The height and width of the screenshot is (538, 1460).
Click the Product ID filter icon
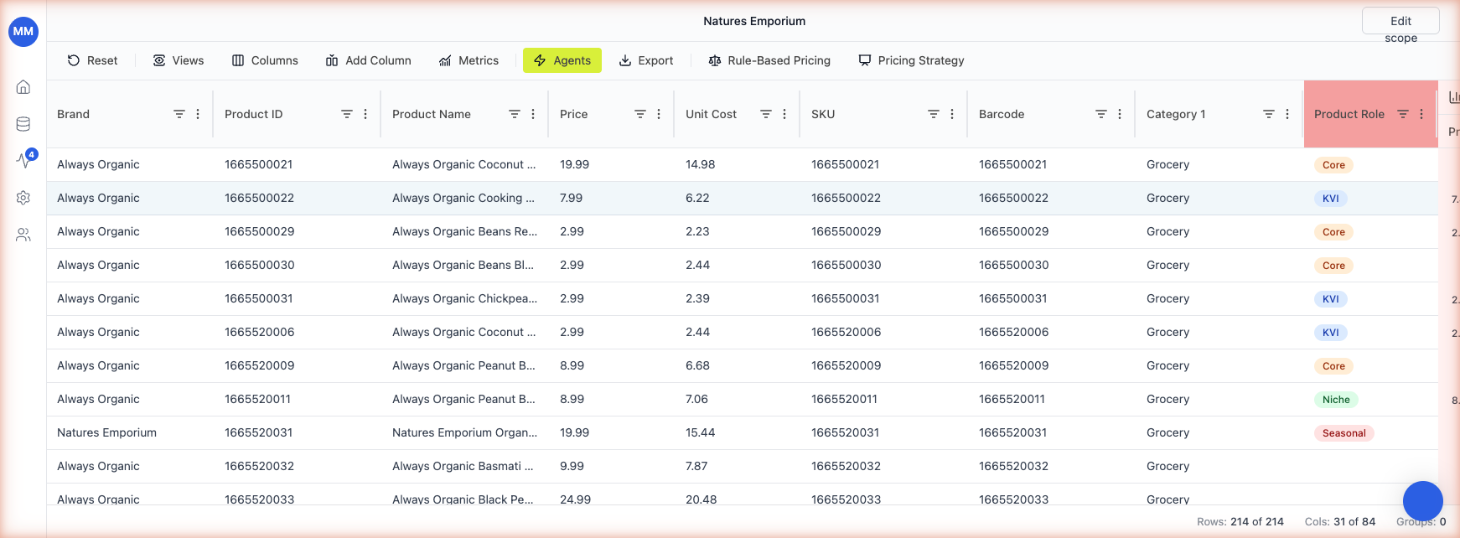[x=347, y=114]
